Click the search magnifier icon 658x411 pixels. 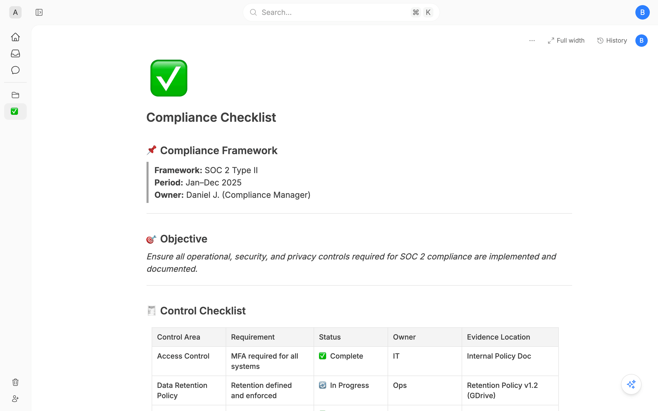click(253, 13)
